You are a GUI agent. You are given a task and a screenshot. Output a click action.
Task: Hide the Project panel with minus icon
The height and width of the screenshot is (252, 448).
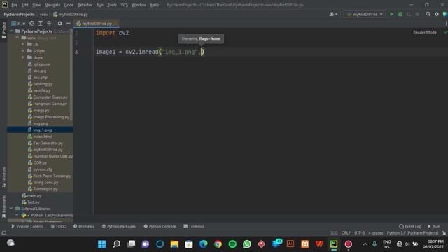69,23
